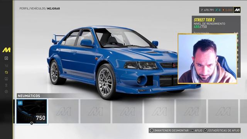Click MEJORAR in the breadcrumb
This screenshot has height=139, width=247.
coord(53,8)
